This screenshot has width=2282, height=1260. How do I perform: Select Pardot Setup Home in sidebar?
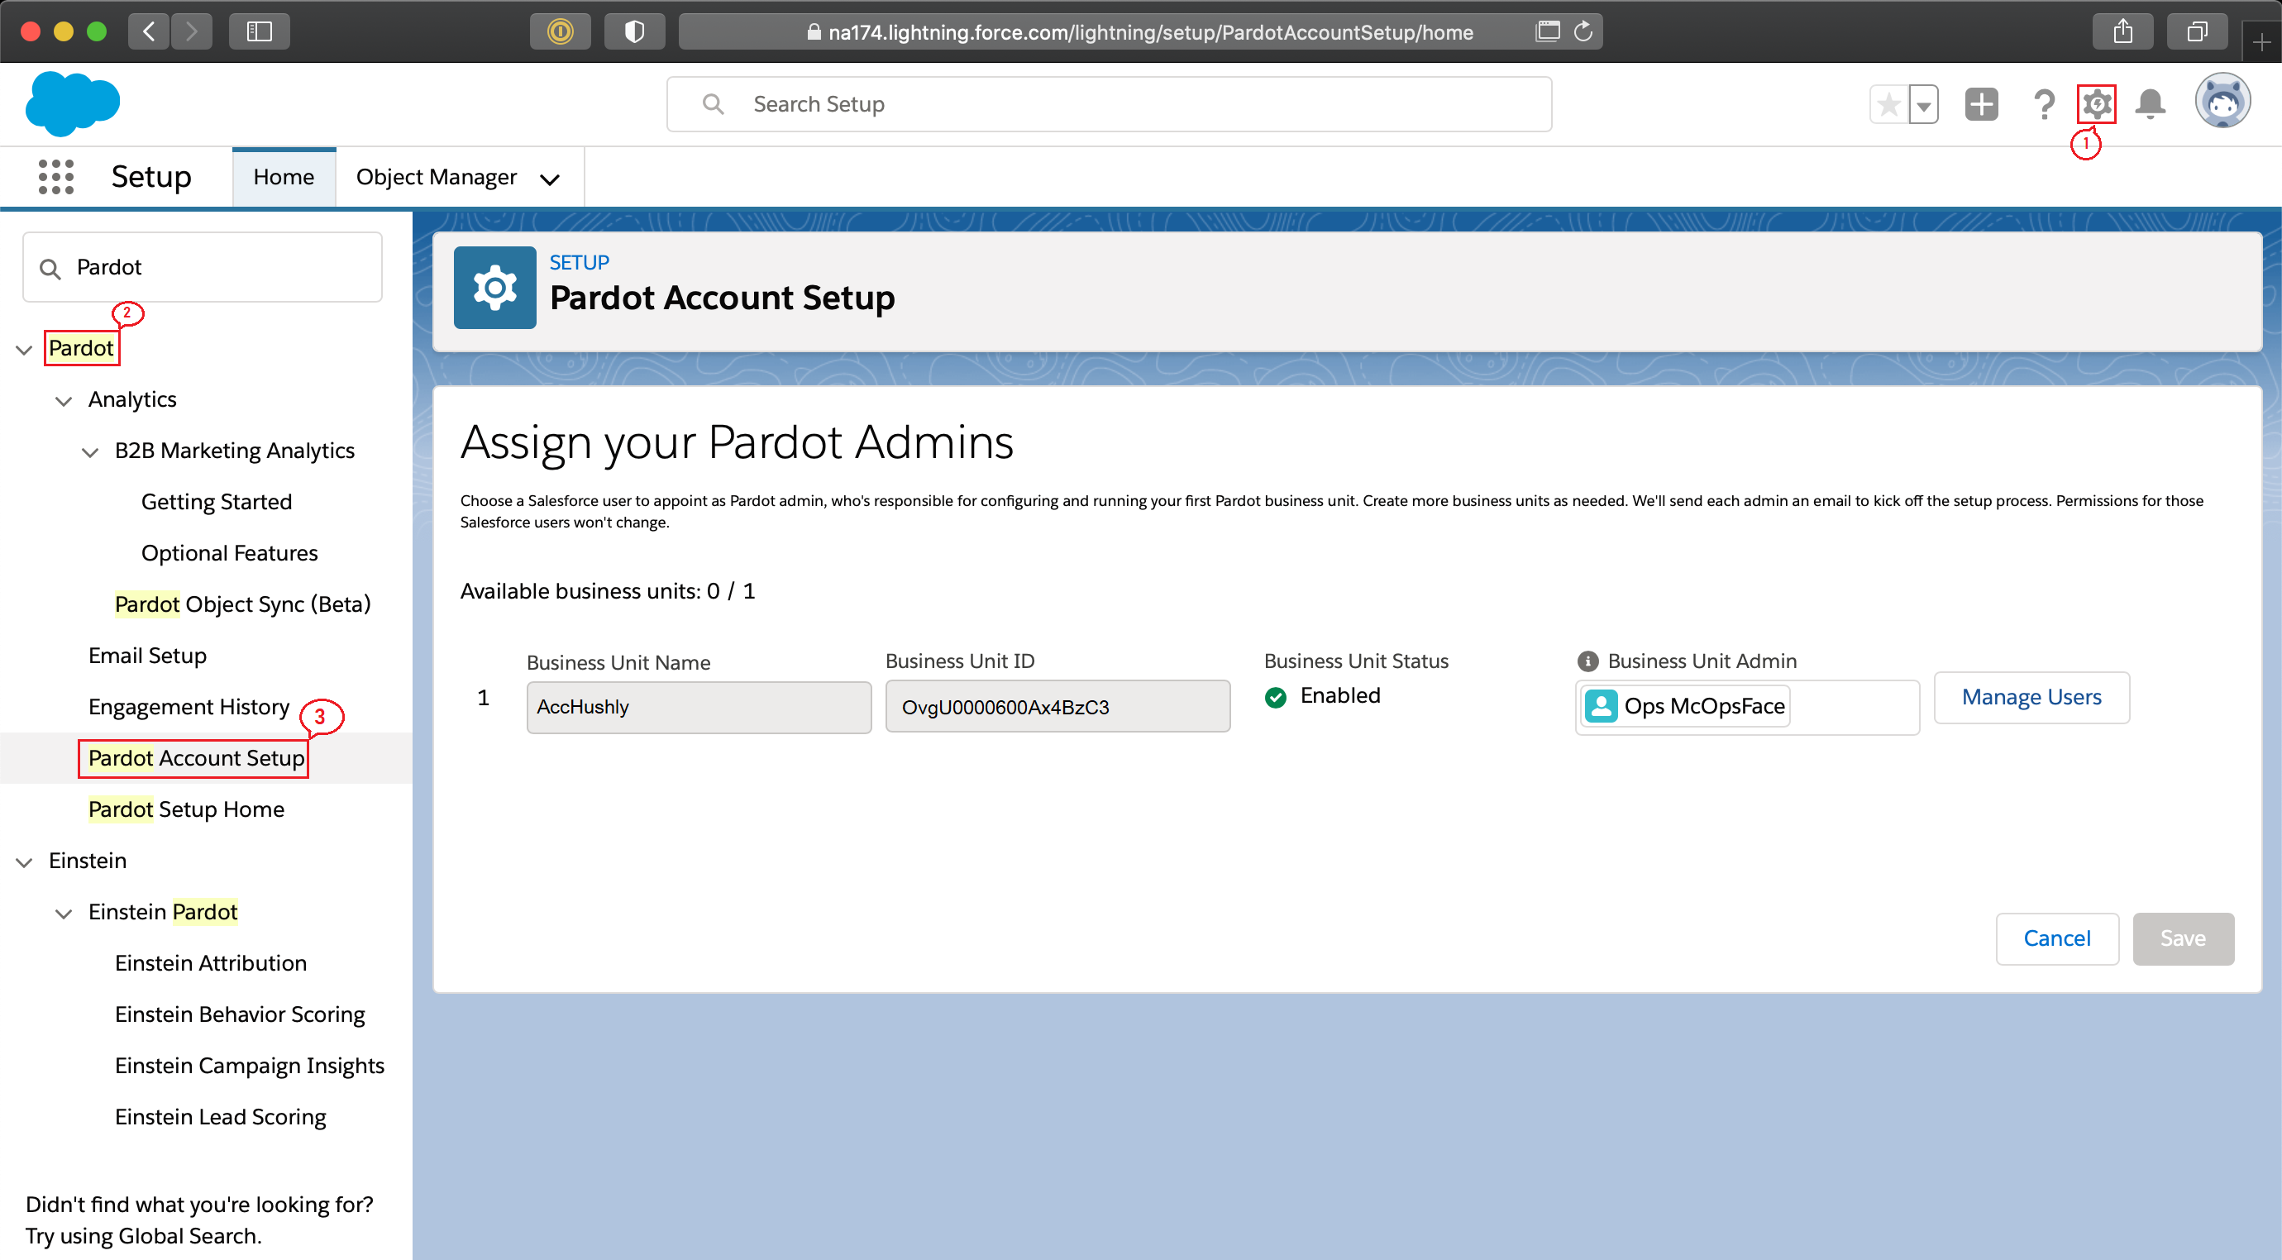[x=186, y=809]
